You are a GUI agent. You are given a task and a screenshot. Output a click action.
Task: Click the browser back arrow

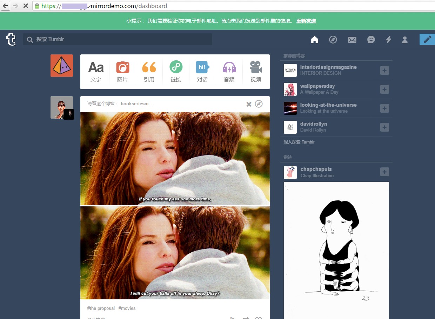click(6, 6)
